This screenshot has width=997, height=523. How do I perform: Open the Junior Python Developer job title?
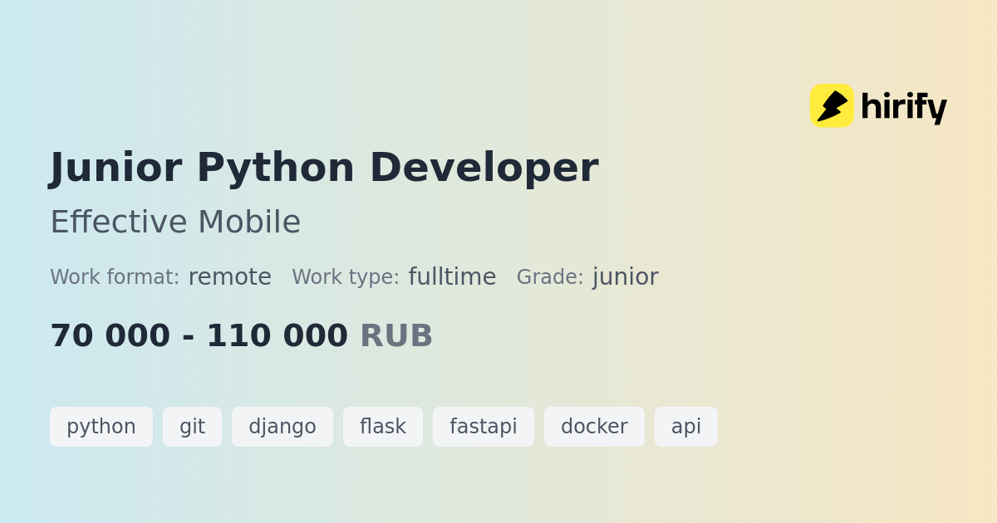click(x=324, y=168)
